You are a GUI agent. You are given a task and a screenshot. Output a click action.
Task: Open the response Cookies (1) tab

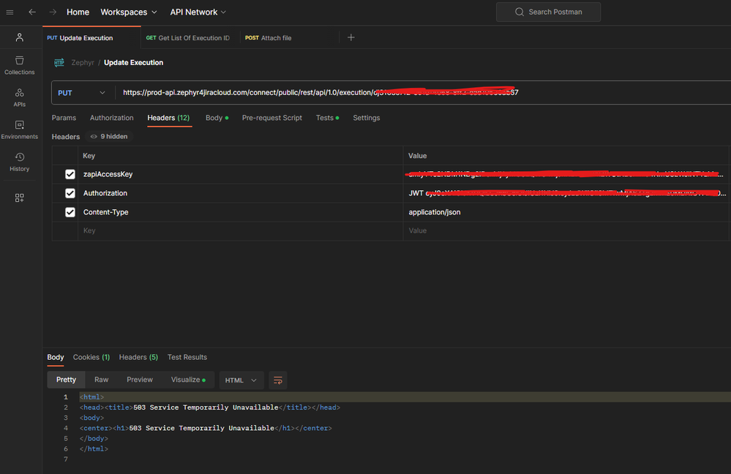91,357
